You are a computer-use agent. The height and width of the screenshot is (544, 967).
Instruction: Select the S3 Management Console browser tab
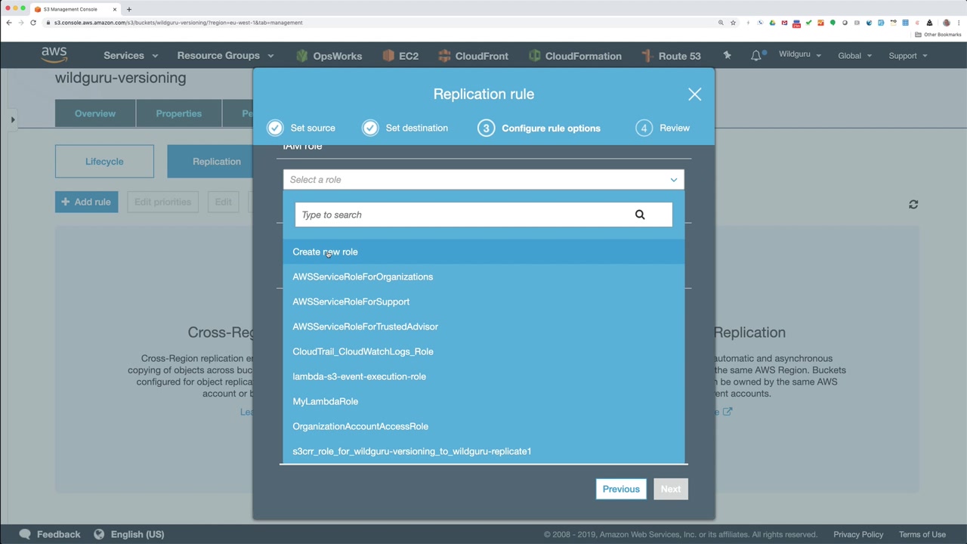[x=75, y=9]
